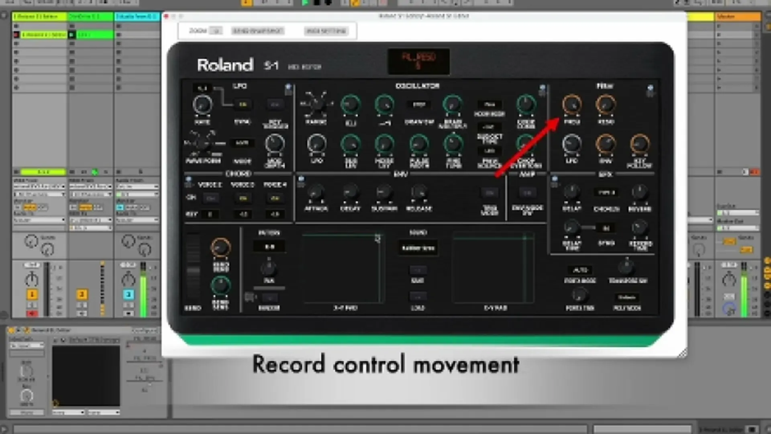771x434 pixels.
Task: Toggle the red arm button on track 1
Action: [32, 313]
